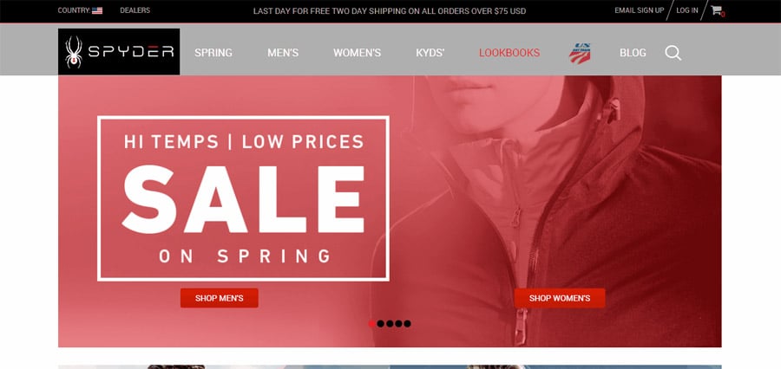Click the Shop Men's button

pos(220,298)
